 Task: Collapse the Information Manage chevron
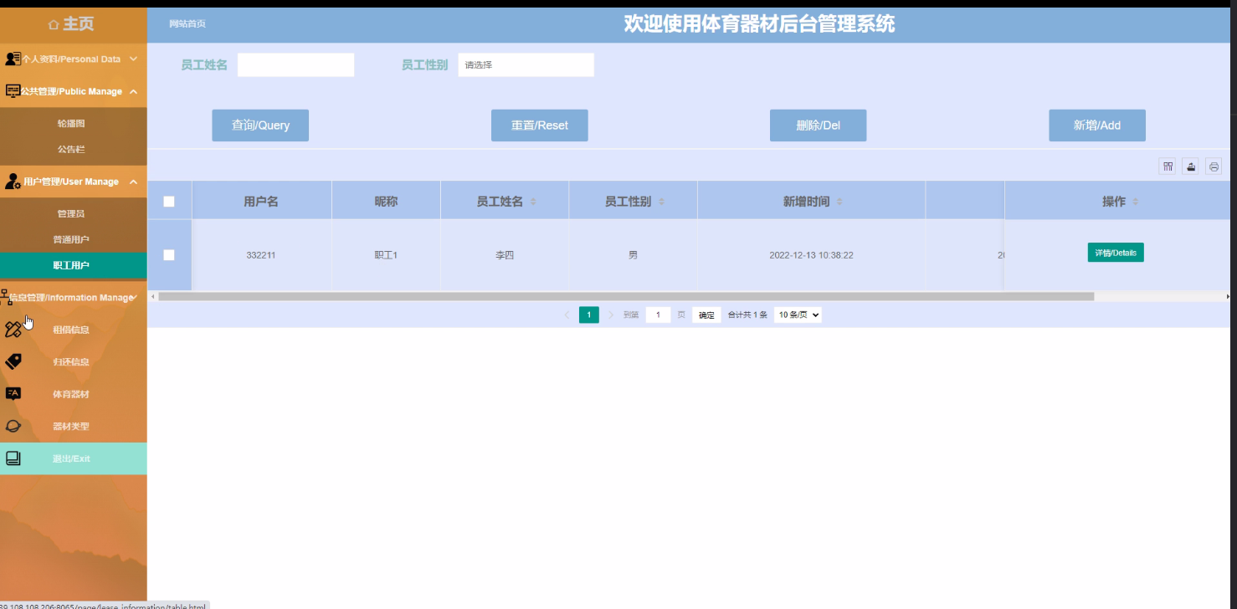[x=135, y=297]
